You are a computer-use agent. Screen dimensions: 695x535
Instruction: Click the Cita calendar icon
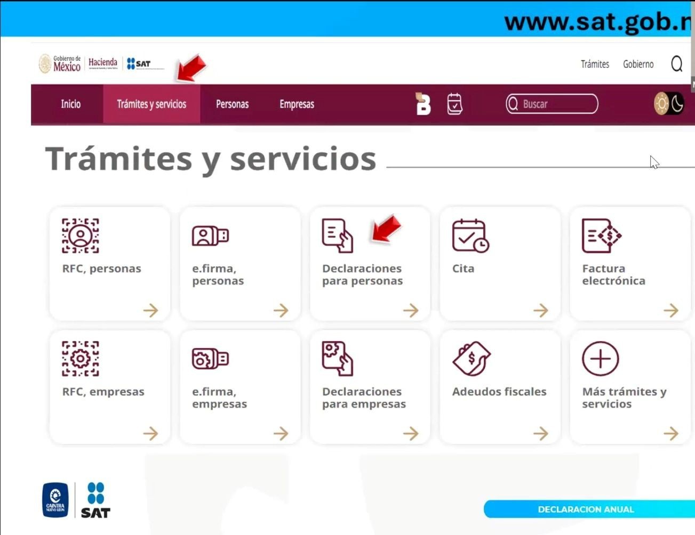coord(470,236)
